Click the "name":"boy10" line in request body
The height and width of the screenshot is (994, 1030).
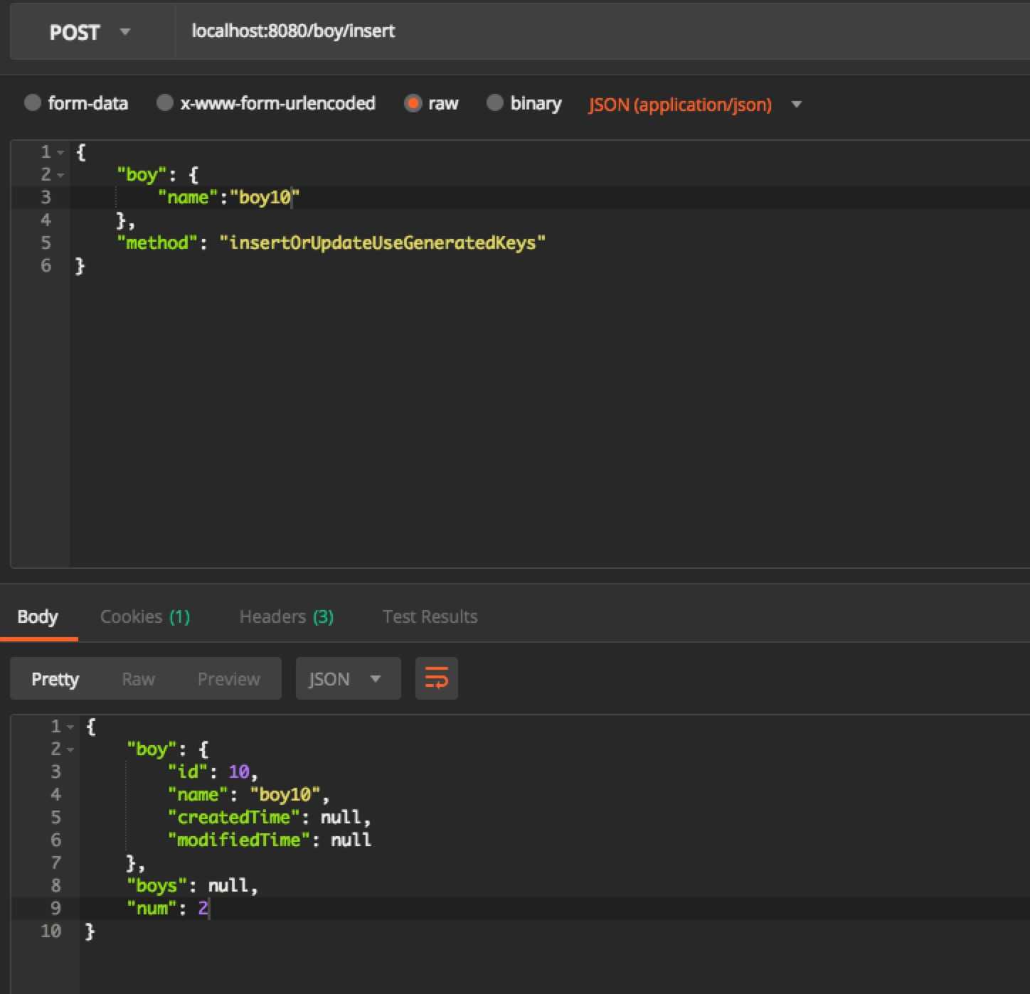[x=228, y=197]
